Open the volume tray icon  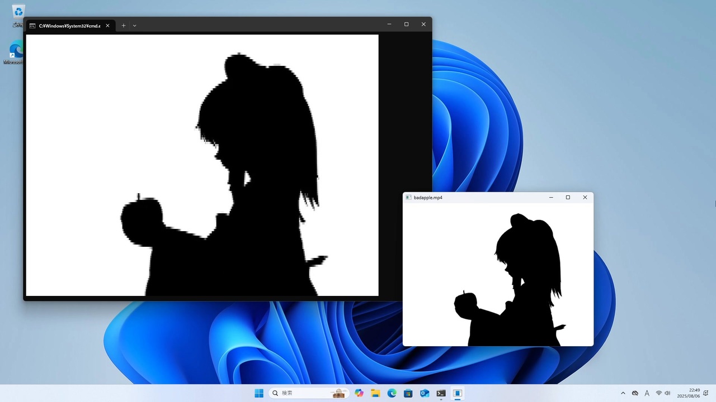click(x=667, y=393)
